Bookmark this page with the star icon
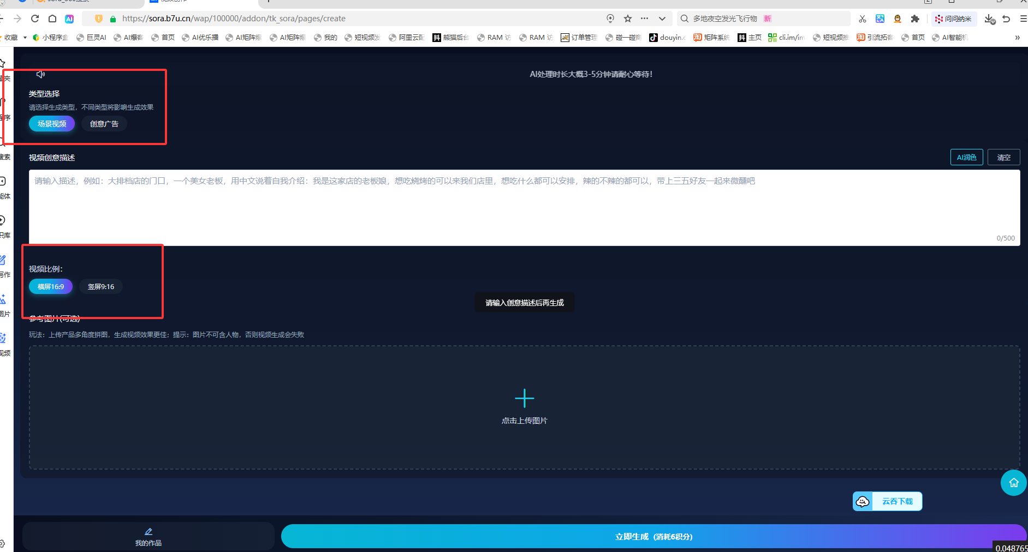1028x552 pixels. click(628, 19)
